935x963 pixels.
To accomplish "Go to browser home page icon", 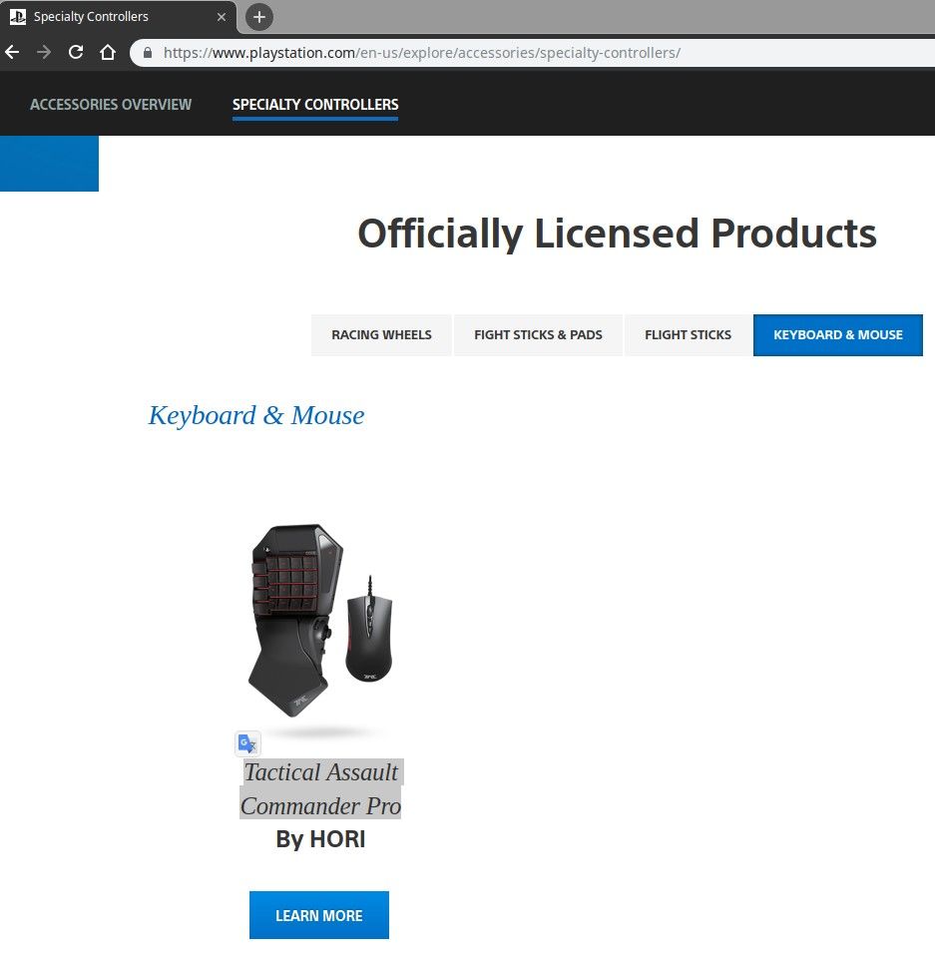I will click(x=108, y=52).
